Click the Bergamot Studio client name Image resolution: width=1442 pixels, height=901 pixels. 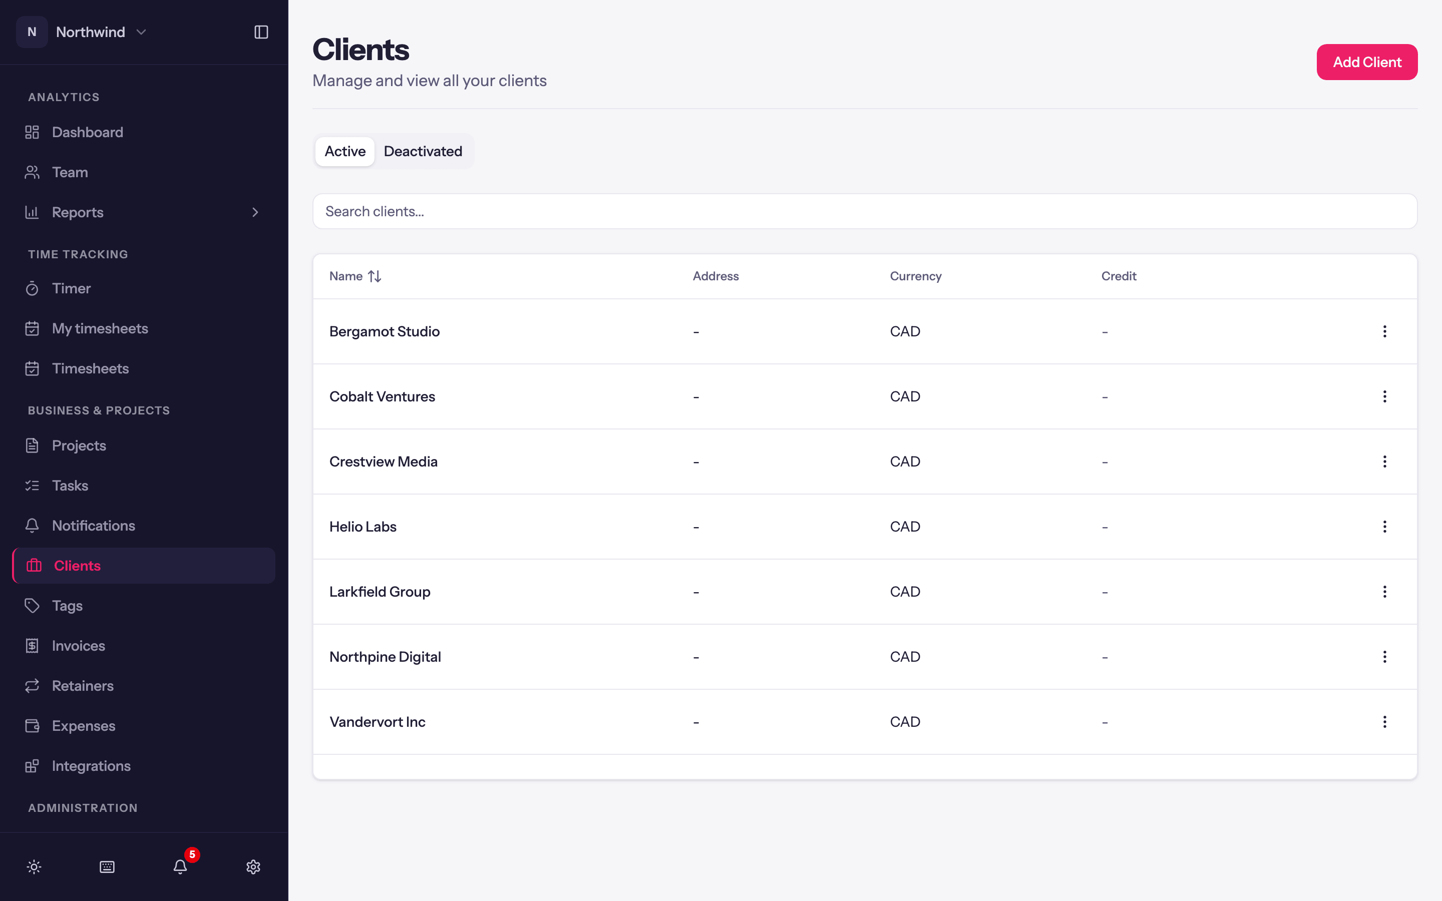coord(385,331)
